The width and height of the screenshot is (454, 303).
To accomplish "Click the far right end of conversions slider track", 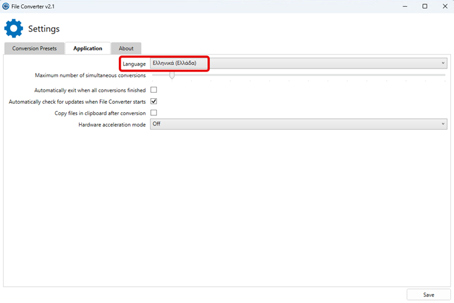I will tap(444, 75).
